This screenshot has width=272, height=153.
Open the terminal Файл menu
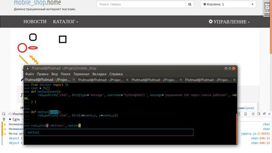click(29, 74)
